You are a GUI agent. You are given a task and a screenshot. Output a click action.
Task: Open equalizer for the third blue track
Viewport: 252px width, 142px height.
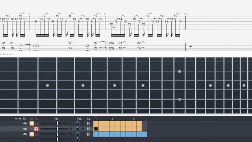pos(89,134)
